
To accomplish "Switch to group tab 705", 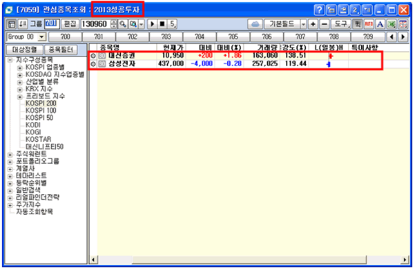I will tap(233, 37).
